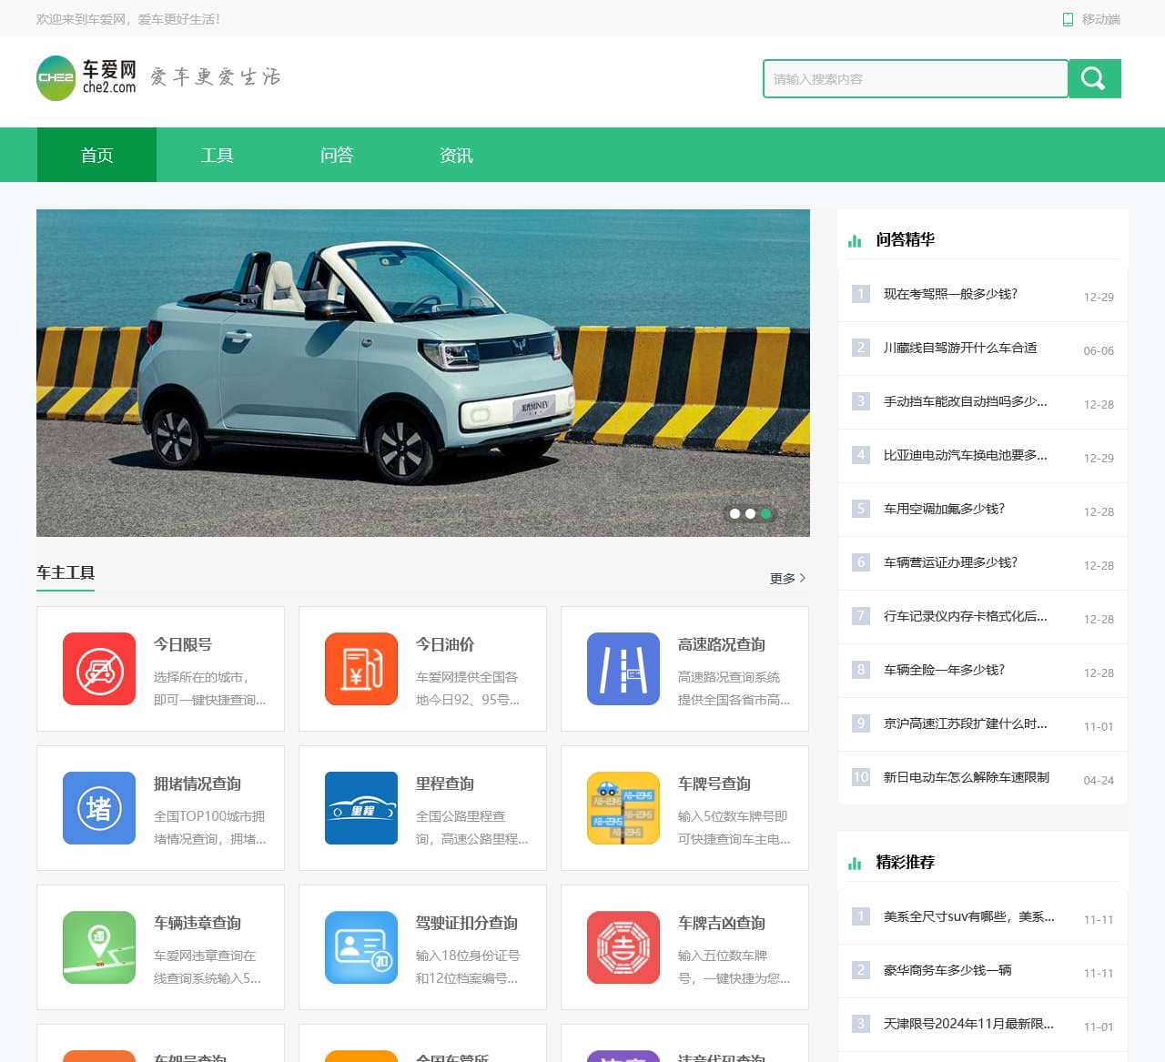Click the 精彩推荐 bar chart icon
The image size is (1165, 1062).
click(x=855, y=863)
